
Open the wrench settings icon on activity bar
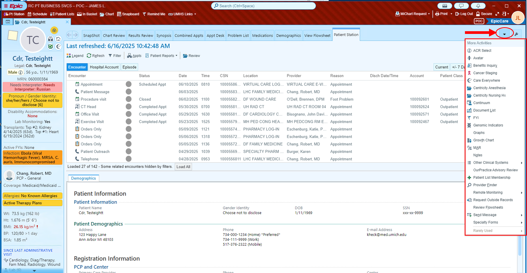point(516,34)
